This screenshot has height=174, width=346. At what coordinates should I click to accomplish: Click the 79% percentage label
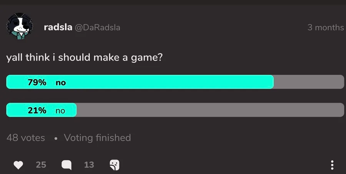click(x=37, y=82)
